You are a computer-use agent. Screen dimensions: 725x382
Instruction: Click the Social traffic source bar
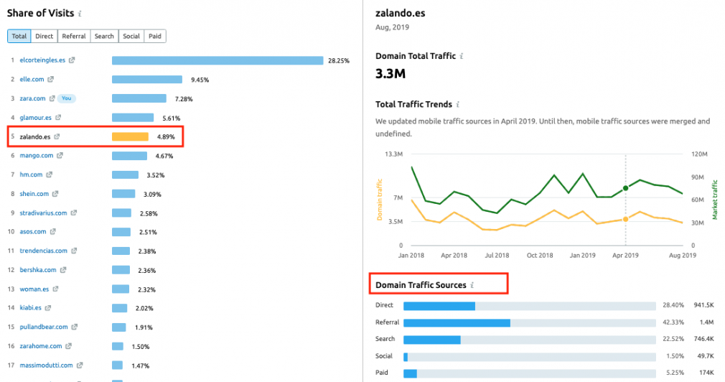point(530,357)
